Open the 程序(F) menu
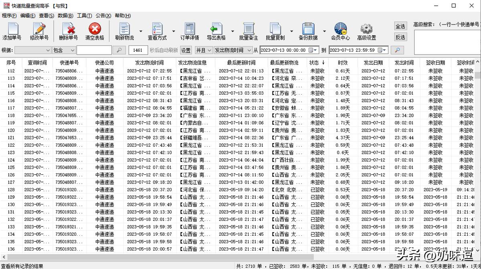The width and height of the screenshot is (481, 269). click(x=9, y=16)
